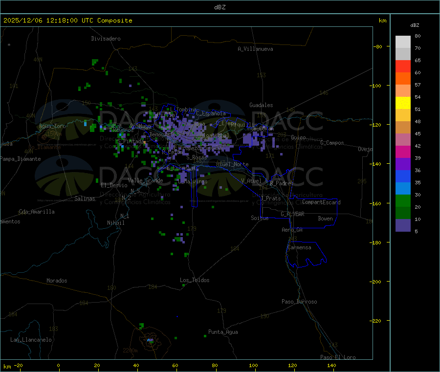The image size is (440, 372).
Task: Click the timestamp 2025/12/06 12:18:00 UTC Composite
Action: pos(67,21)
